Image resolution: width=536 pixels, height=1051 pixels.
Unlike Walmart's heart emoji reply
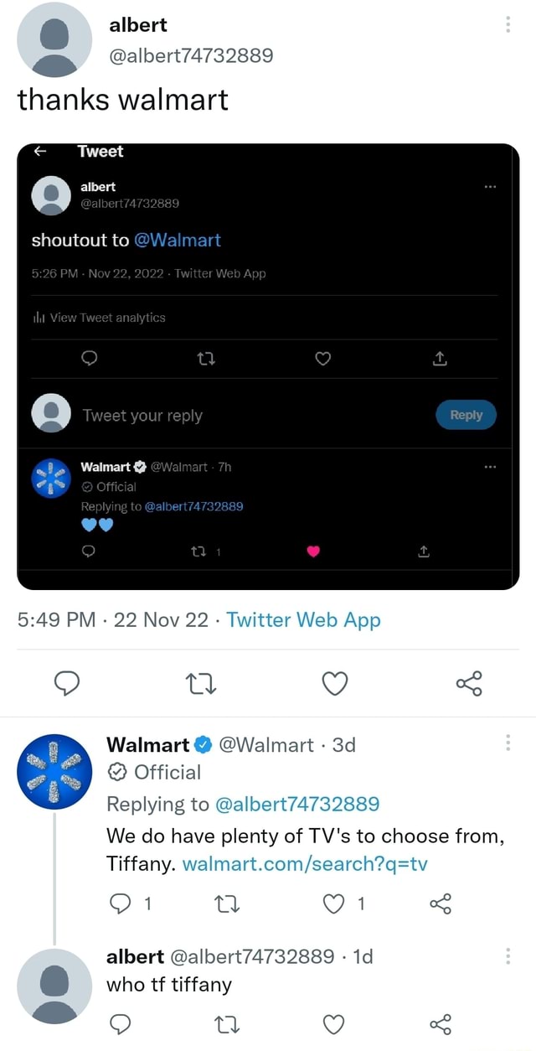[x=313, y=551]
